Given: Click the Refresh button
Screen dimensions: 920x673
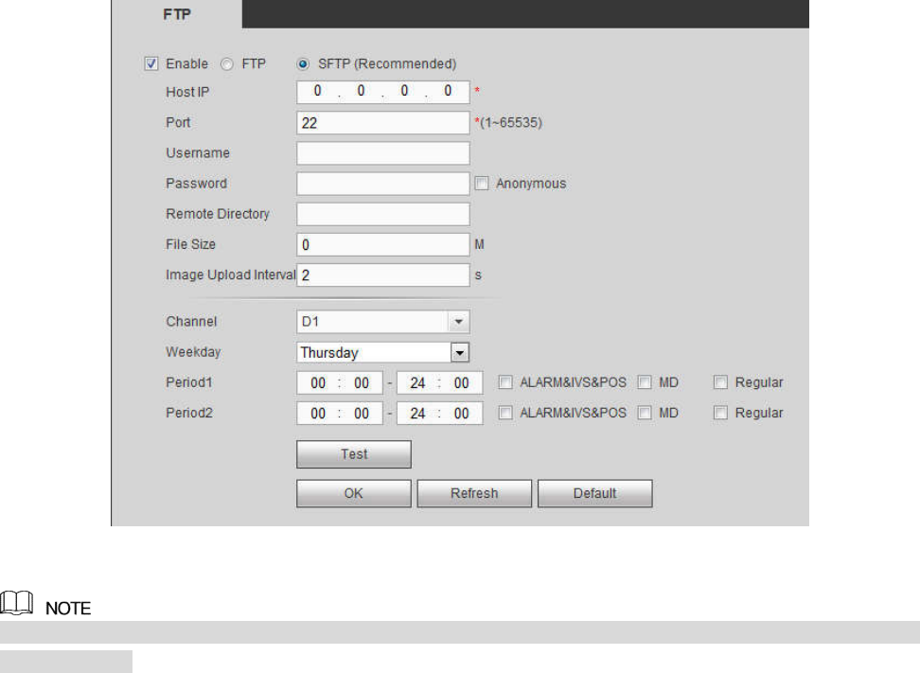Looking at the screenshot, I should click(x=474, y=493).
